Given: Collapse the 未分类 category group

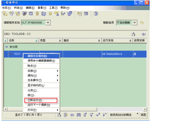Looking at the screenshot, I should [x=7, y=47].
